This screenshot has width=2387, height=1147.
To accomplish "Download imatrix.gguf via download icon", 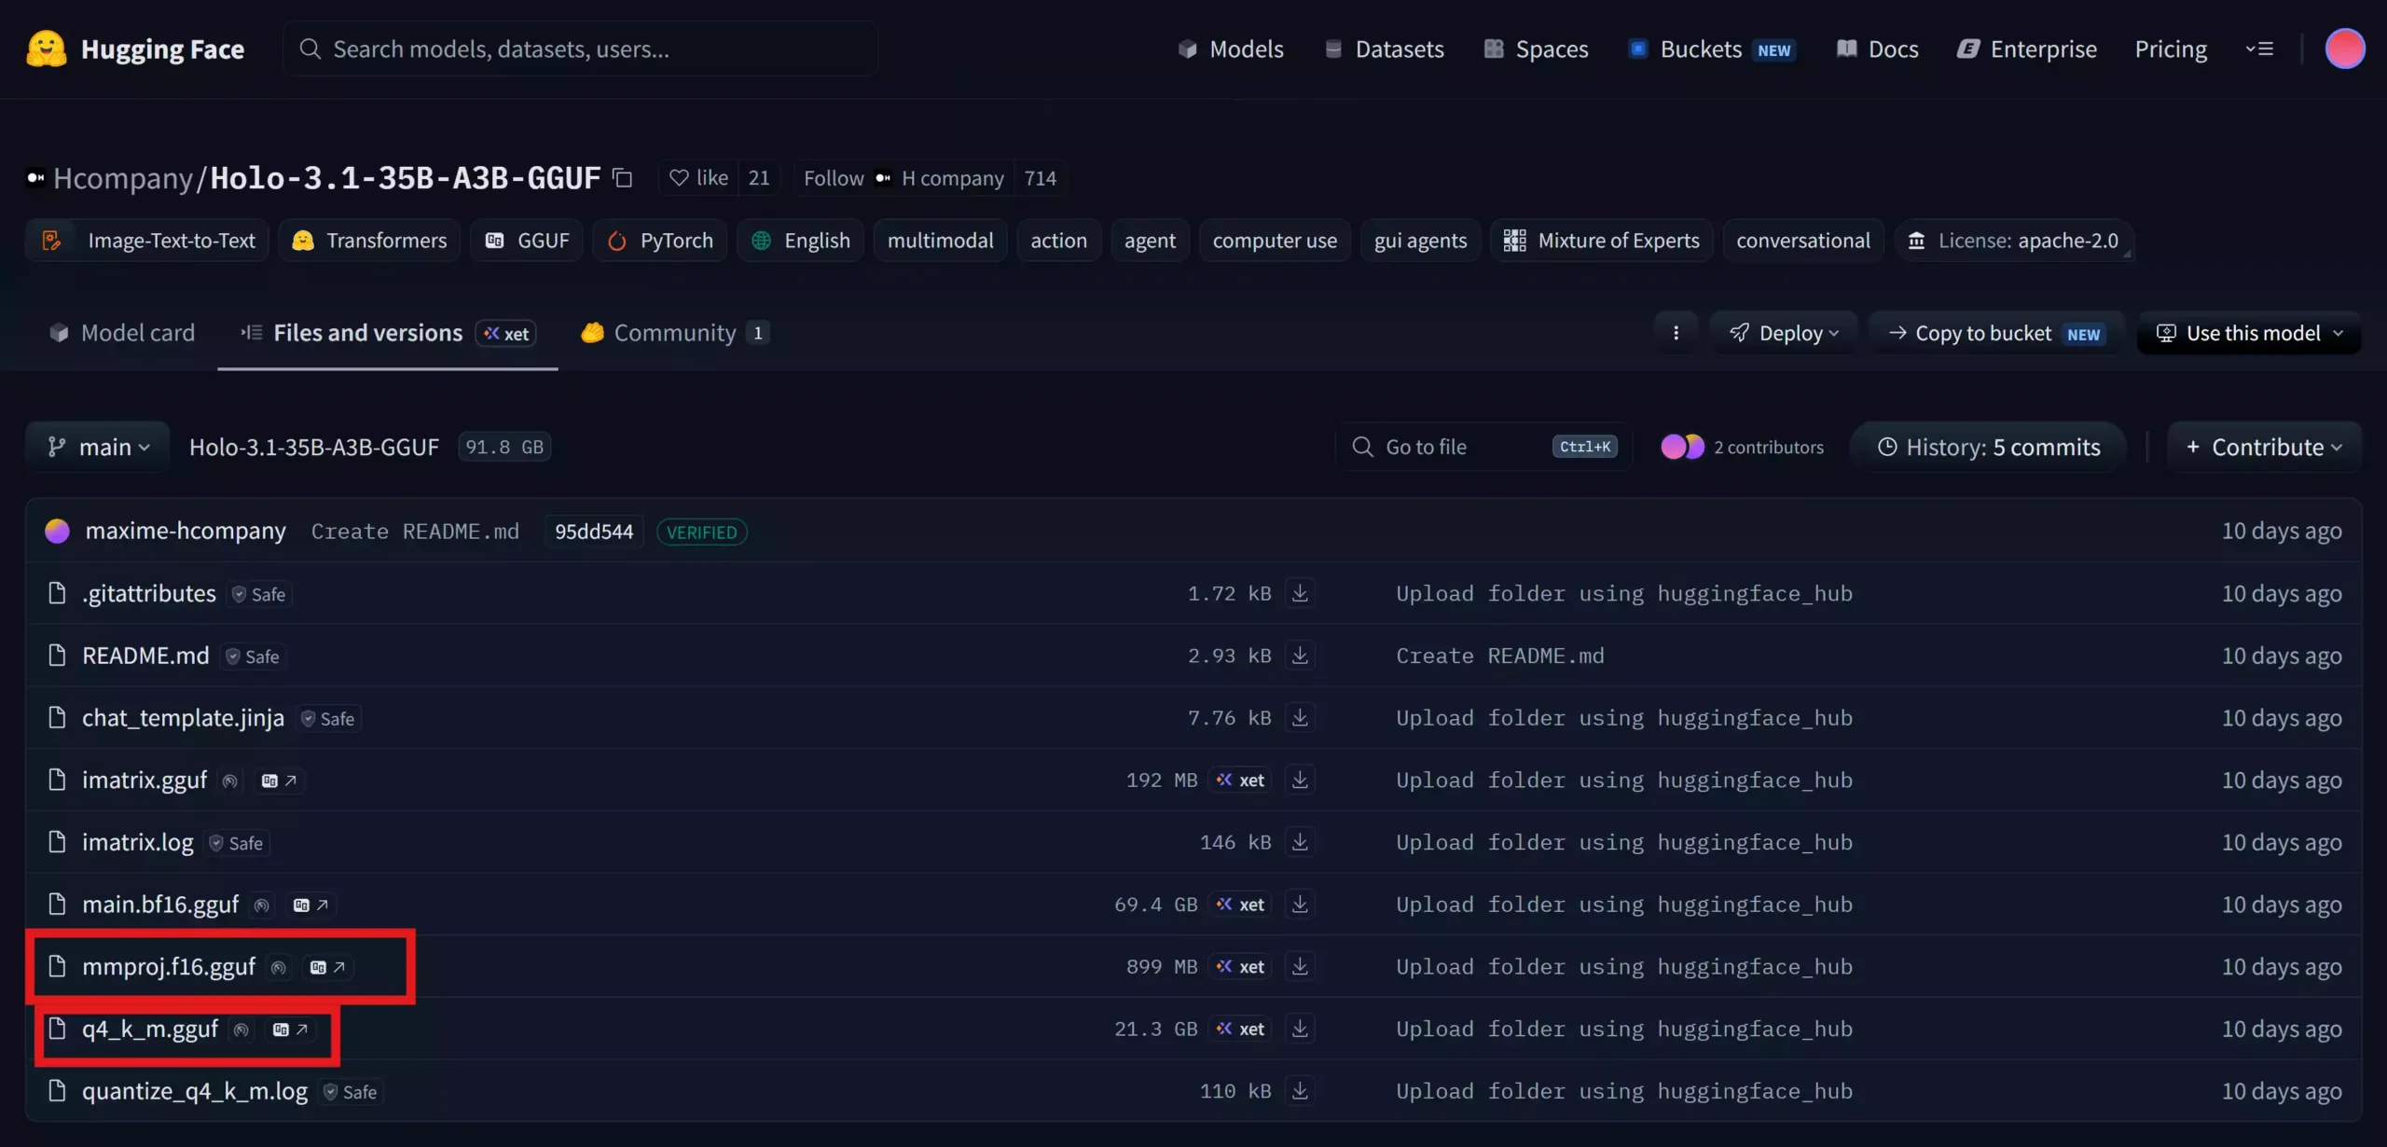I will pos(1300,780).
